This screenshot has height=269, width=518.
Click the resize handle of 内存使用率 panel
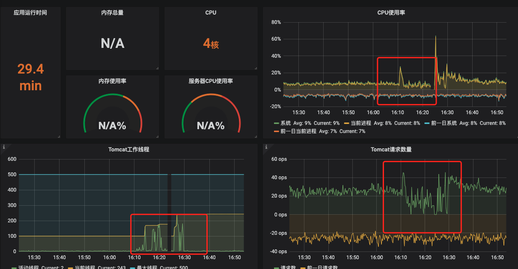tap(157, 136)
